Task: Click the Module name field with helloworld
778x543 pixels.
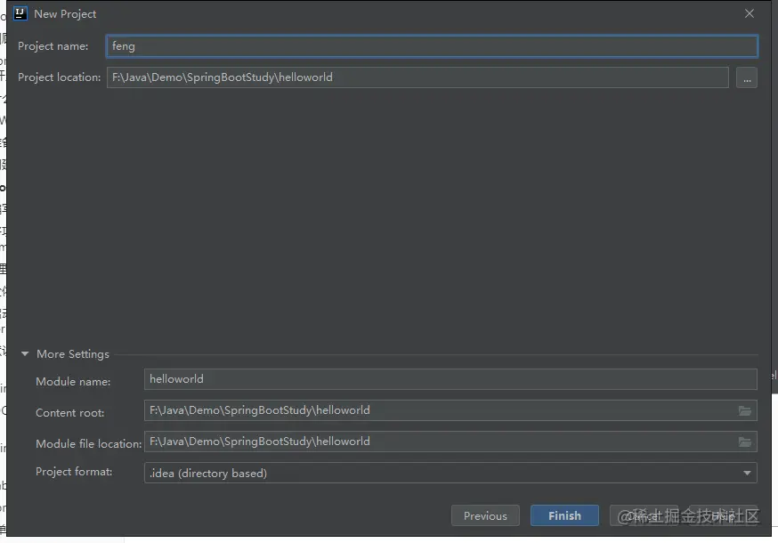Action: (450, 379)
